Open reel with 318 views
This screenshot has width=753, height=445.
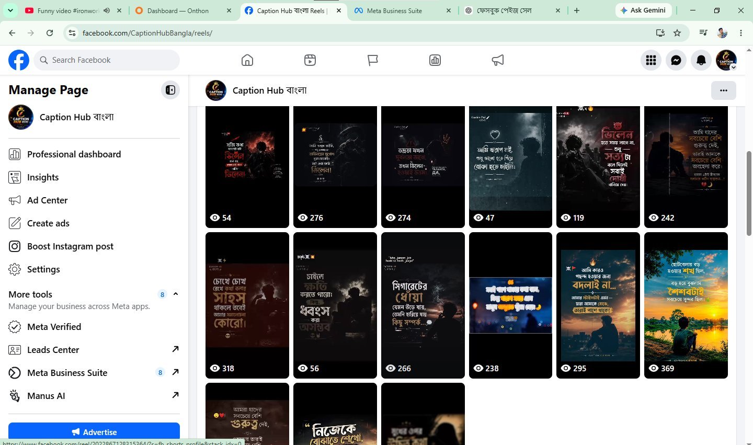tap(247, 305)
